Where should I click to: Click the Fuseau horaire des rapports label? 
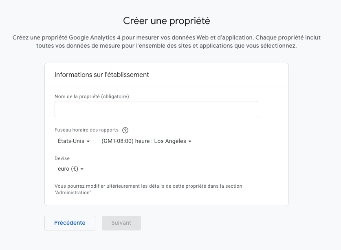coord(86,130)
